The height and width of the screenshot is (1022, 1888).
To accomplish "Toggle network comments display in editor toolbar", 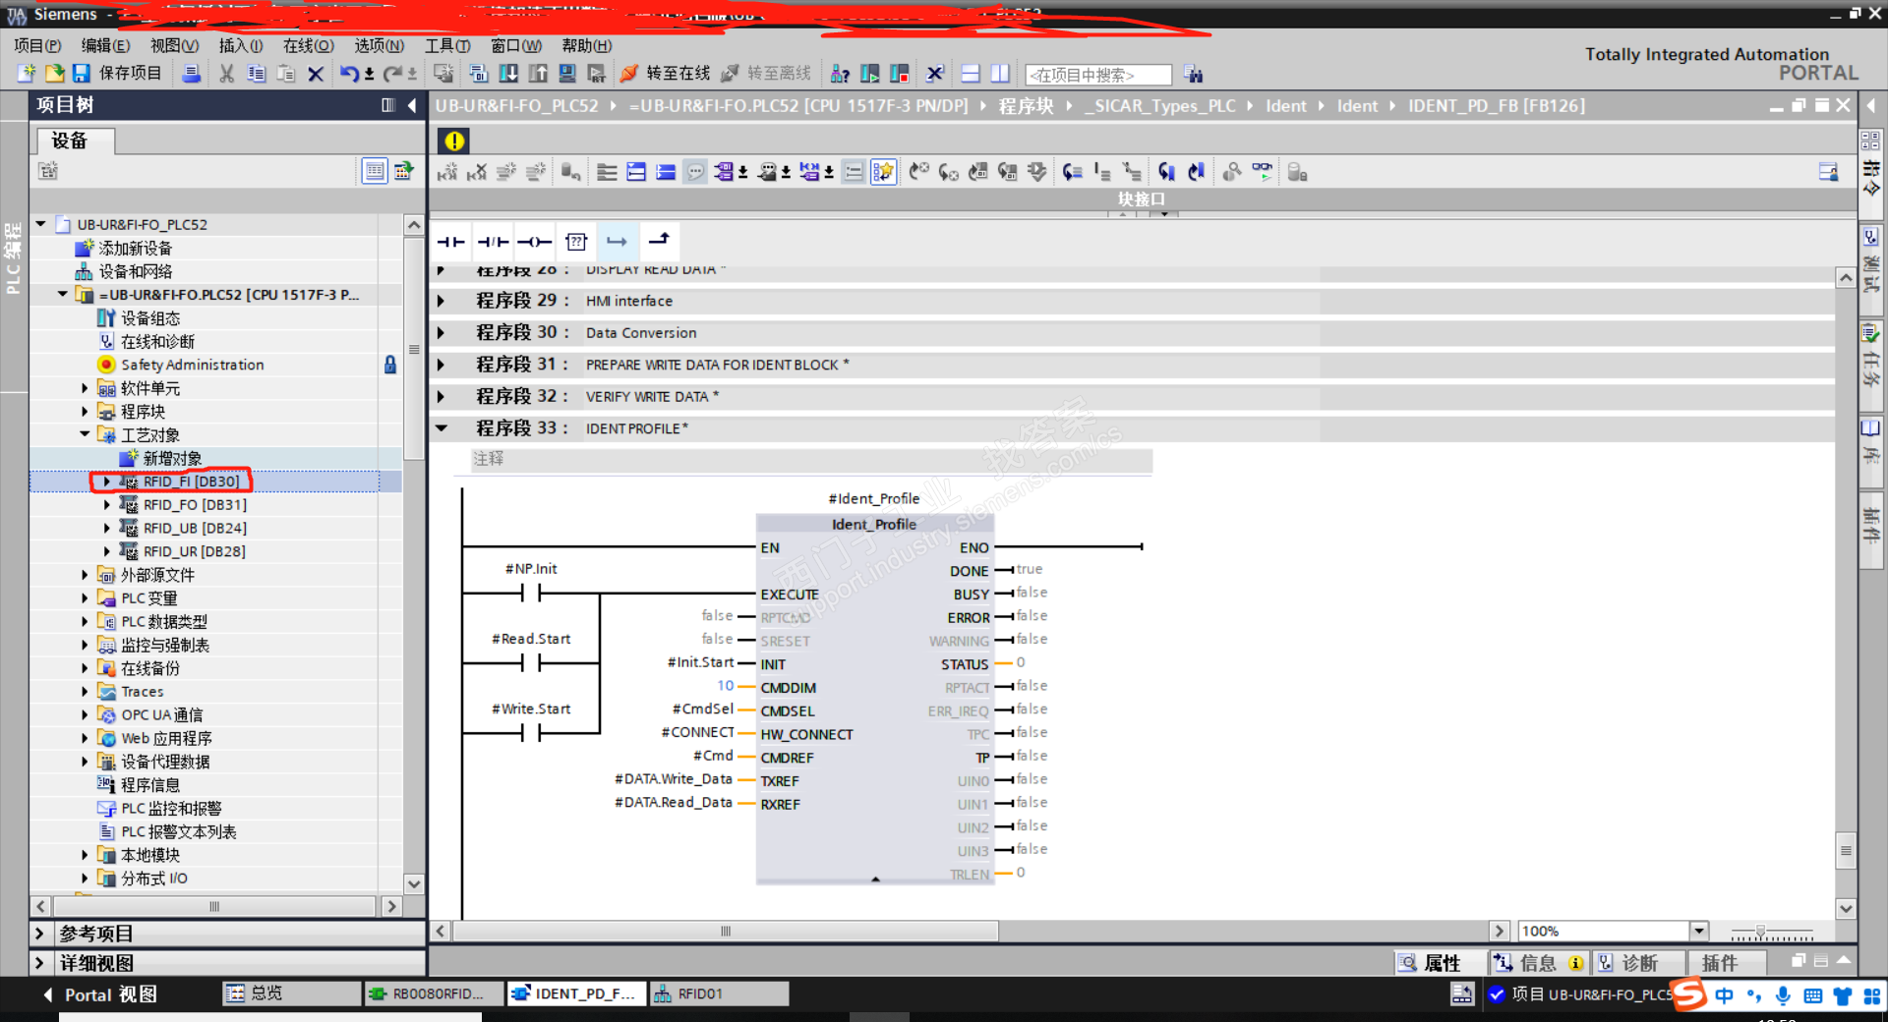I will pyautogui.click(x=854, y=173).
